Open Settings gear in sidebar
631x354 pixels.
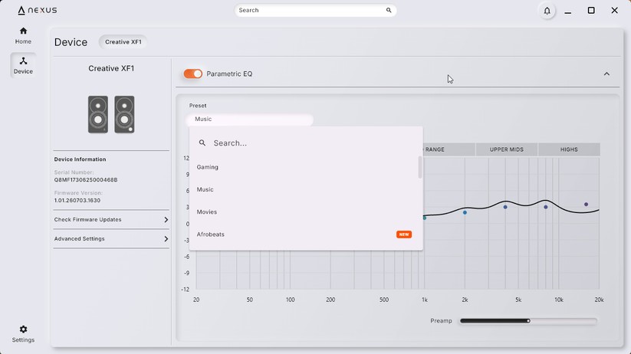click(x=23, y=334)
